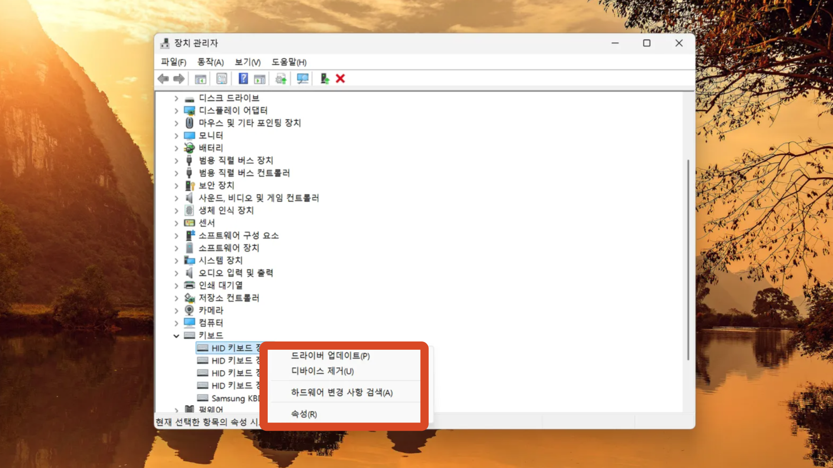
Task: Expand the 카메라 category
Action: point(176,311)
